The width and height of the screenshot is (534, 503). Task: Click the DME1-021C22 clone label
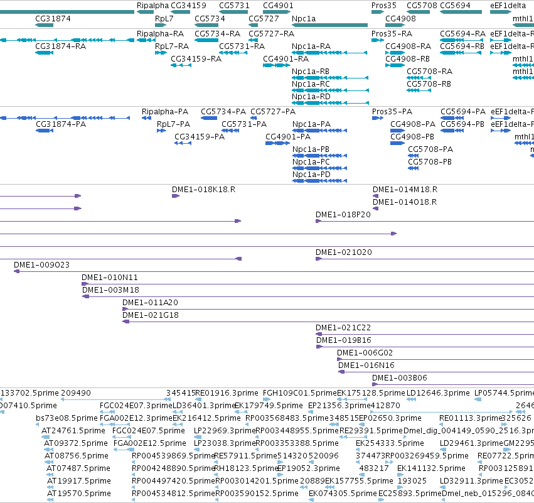(x=343, y=328)
